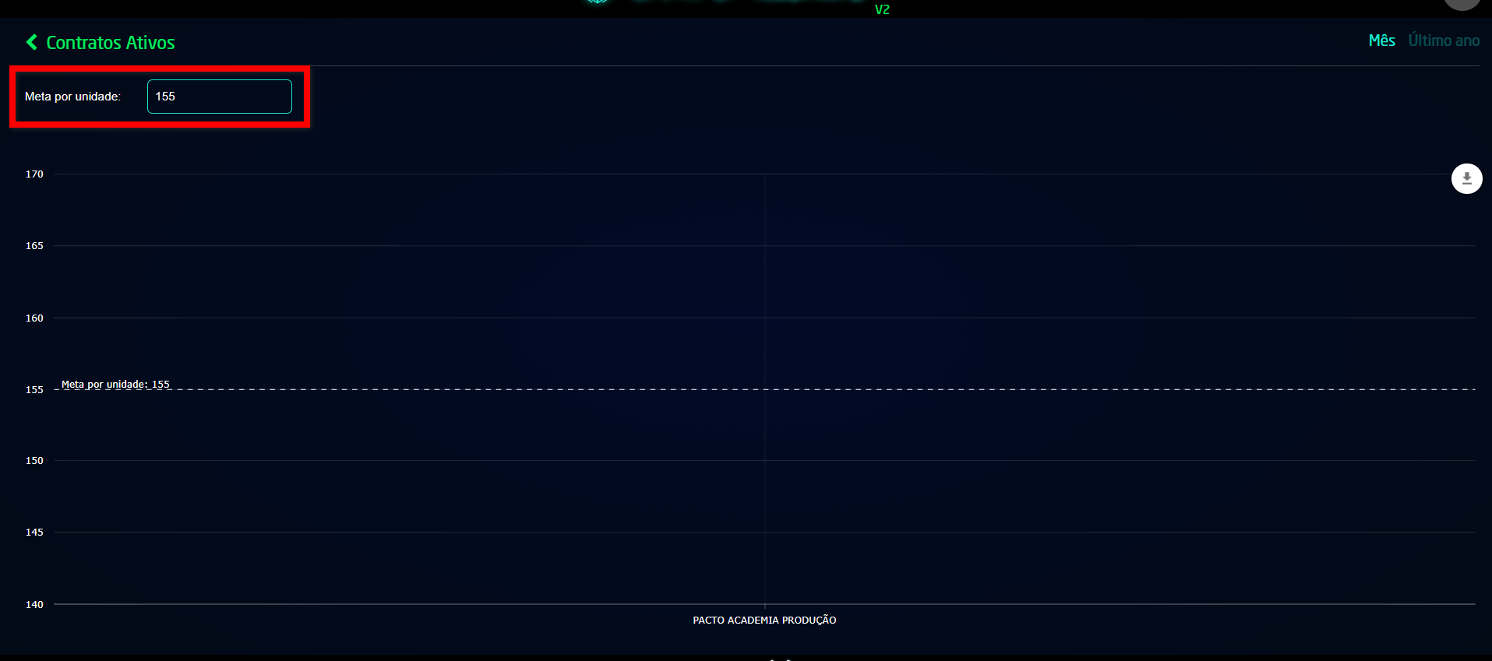The height and width of the screenshot is (661, 1492).
Task: Open the user avatar in top-right corner
Action: coord(1462,3)
